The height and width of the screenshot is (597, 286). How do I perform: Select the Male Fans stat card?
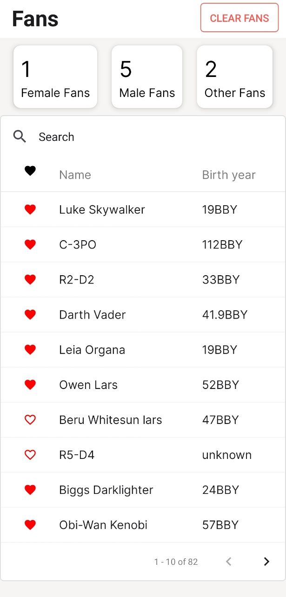tap(147, 76)
